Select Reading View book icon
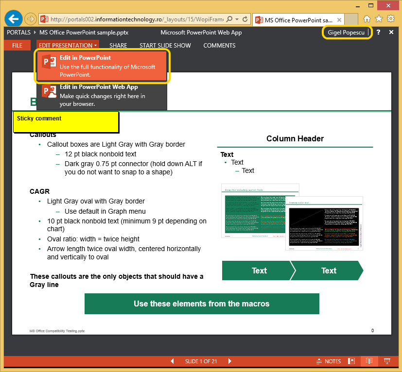This screenshot has height=372, width=402. [369, 361]
